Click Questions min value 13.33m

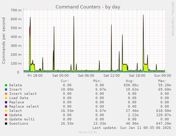coord(100,124)
